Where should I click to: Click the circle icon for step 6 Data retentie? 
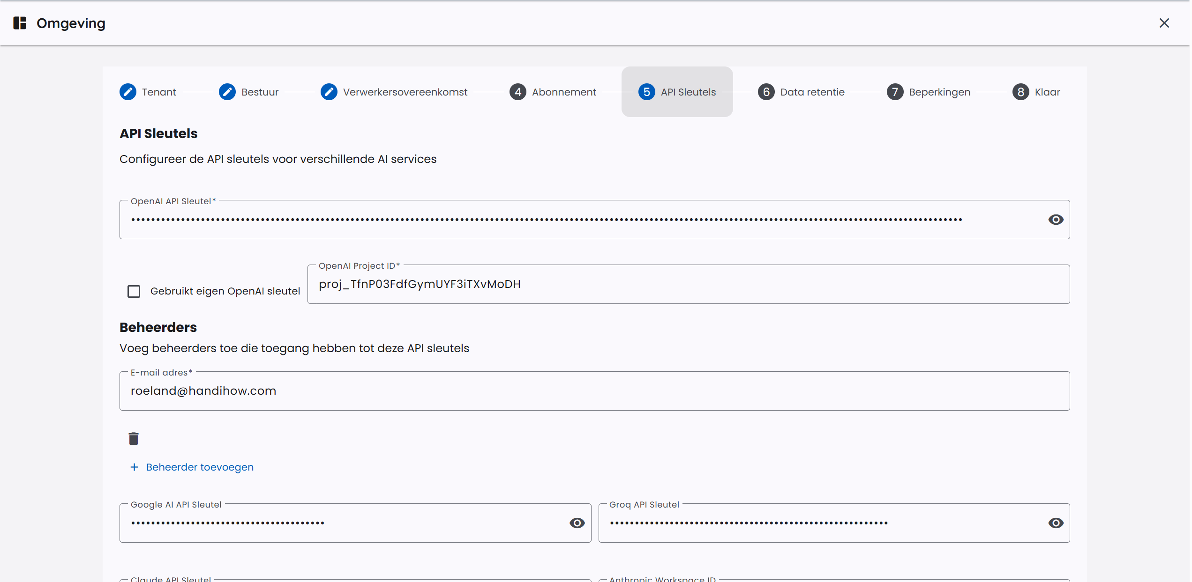766,92
